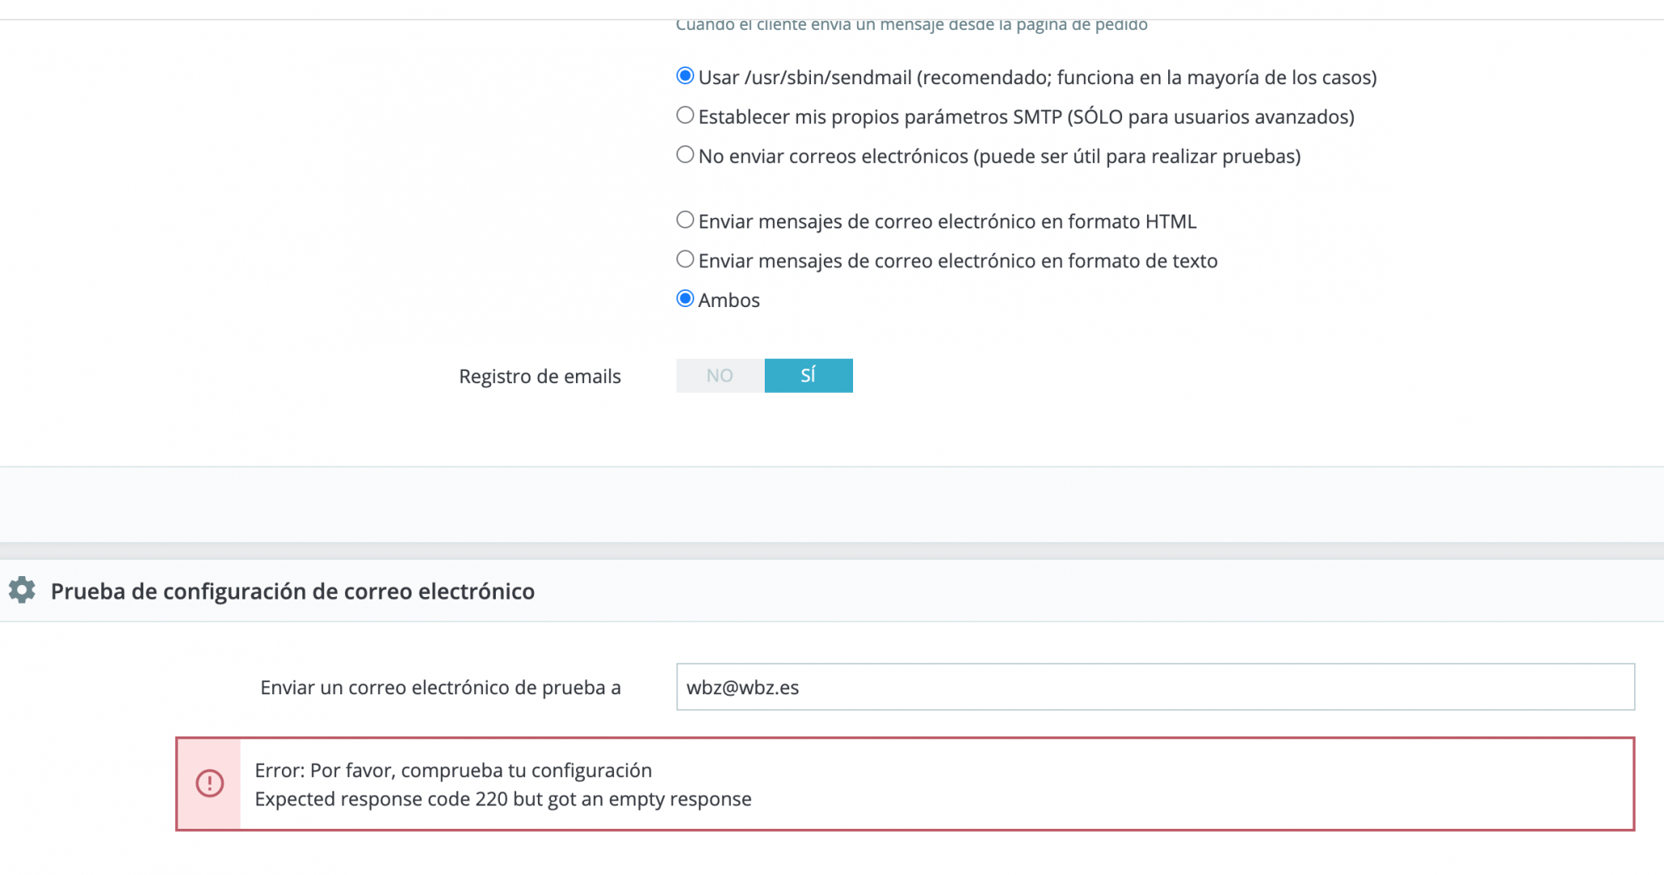Click the Ambos option label text
Viewport: 1664px width, 875px height.
[x=729, y=301]
